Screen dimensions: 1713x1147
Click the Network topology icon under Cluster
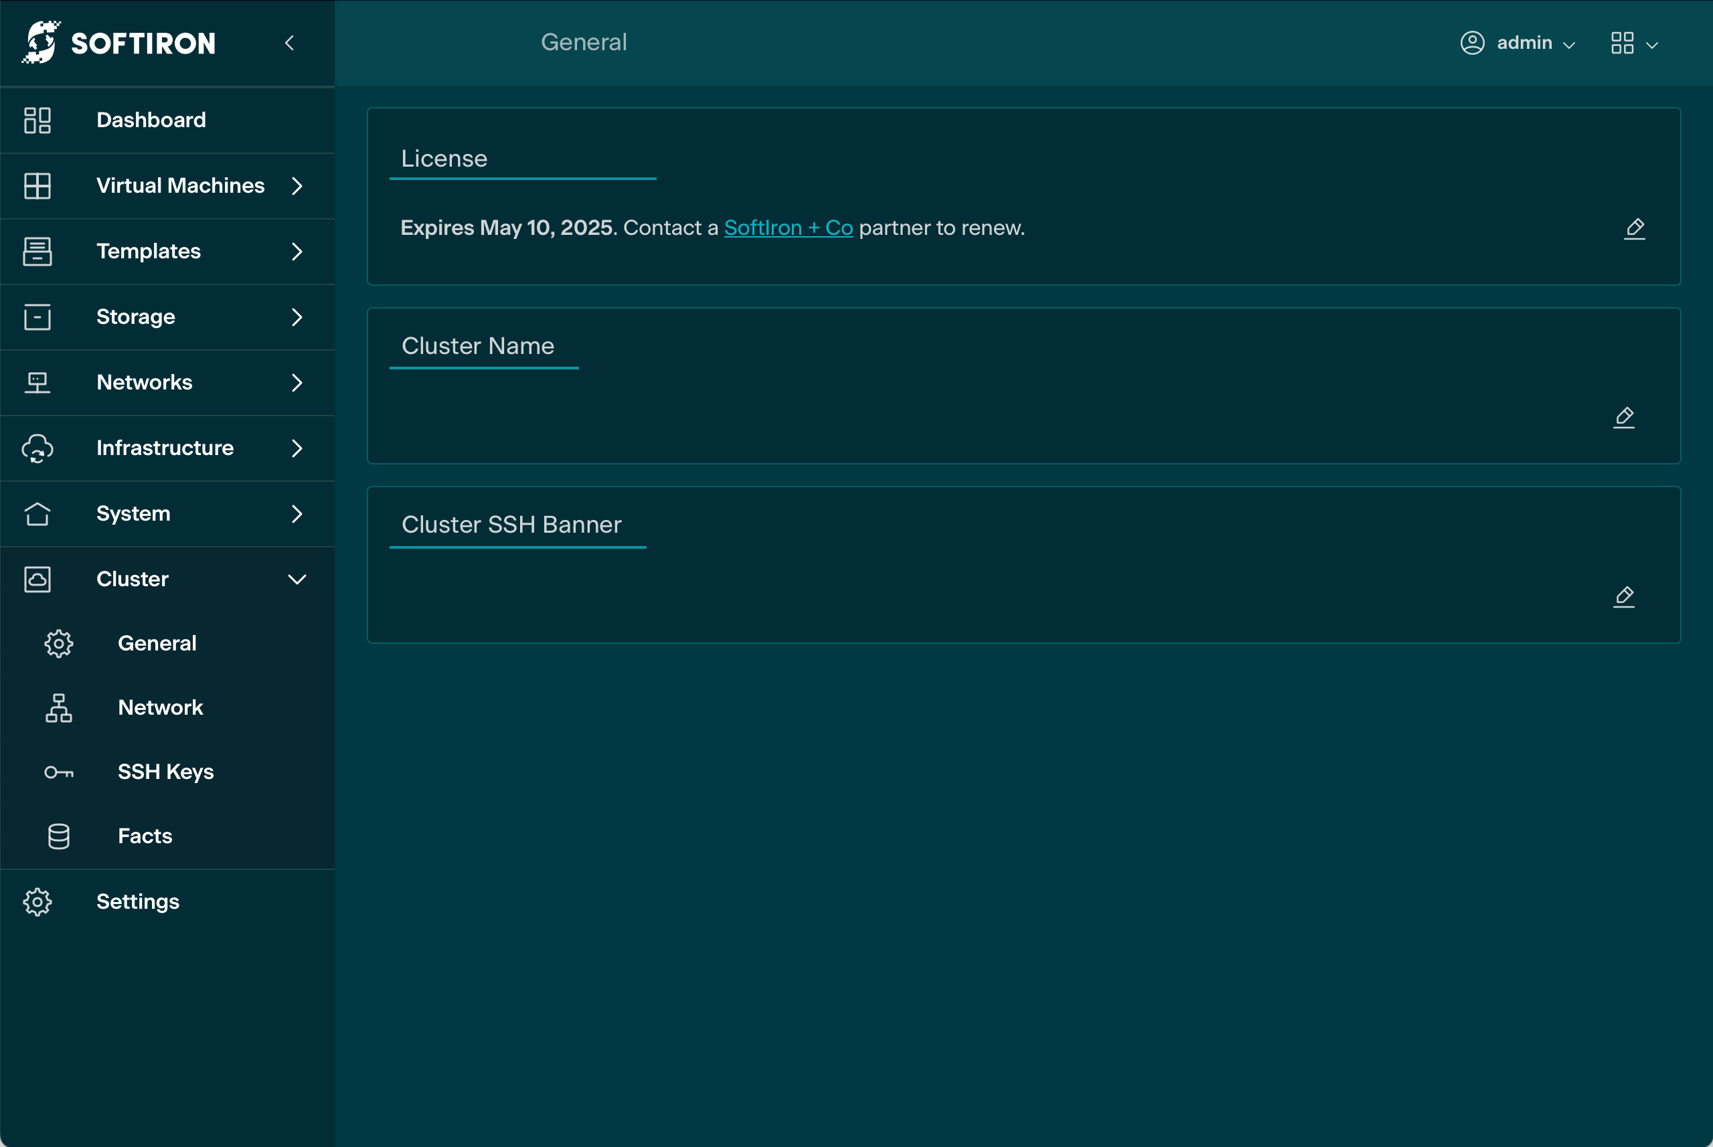58,707
